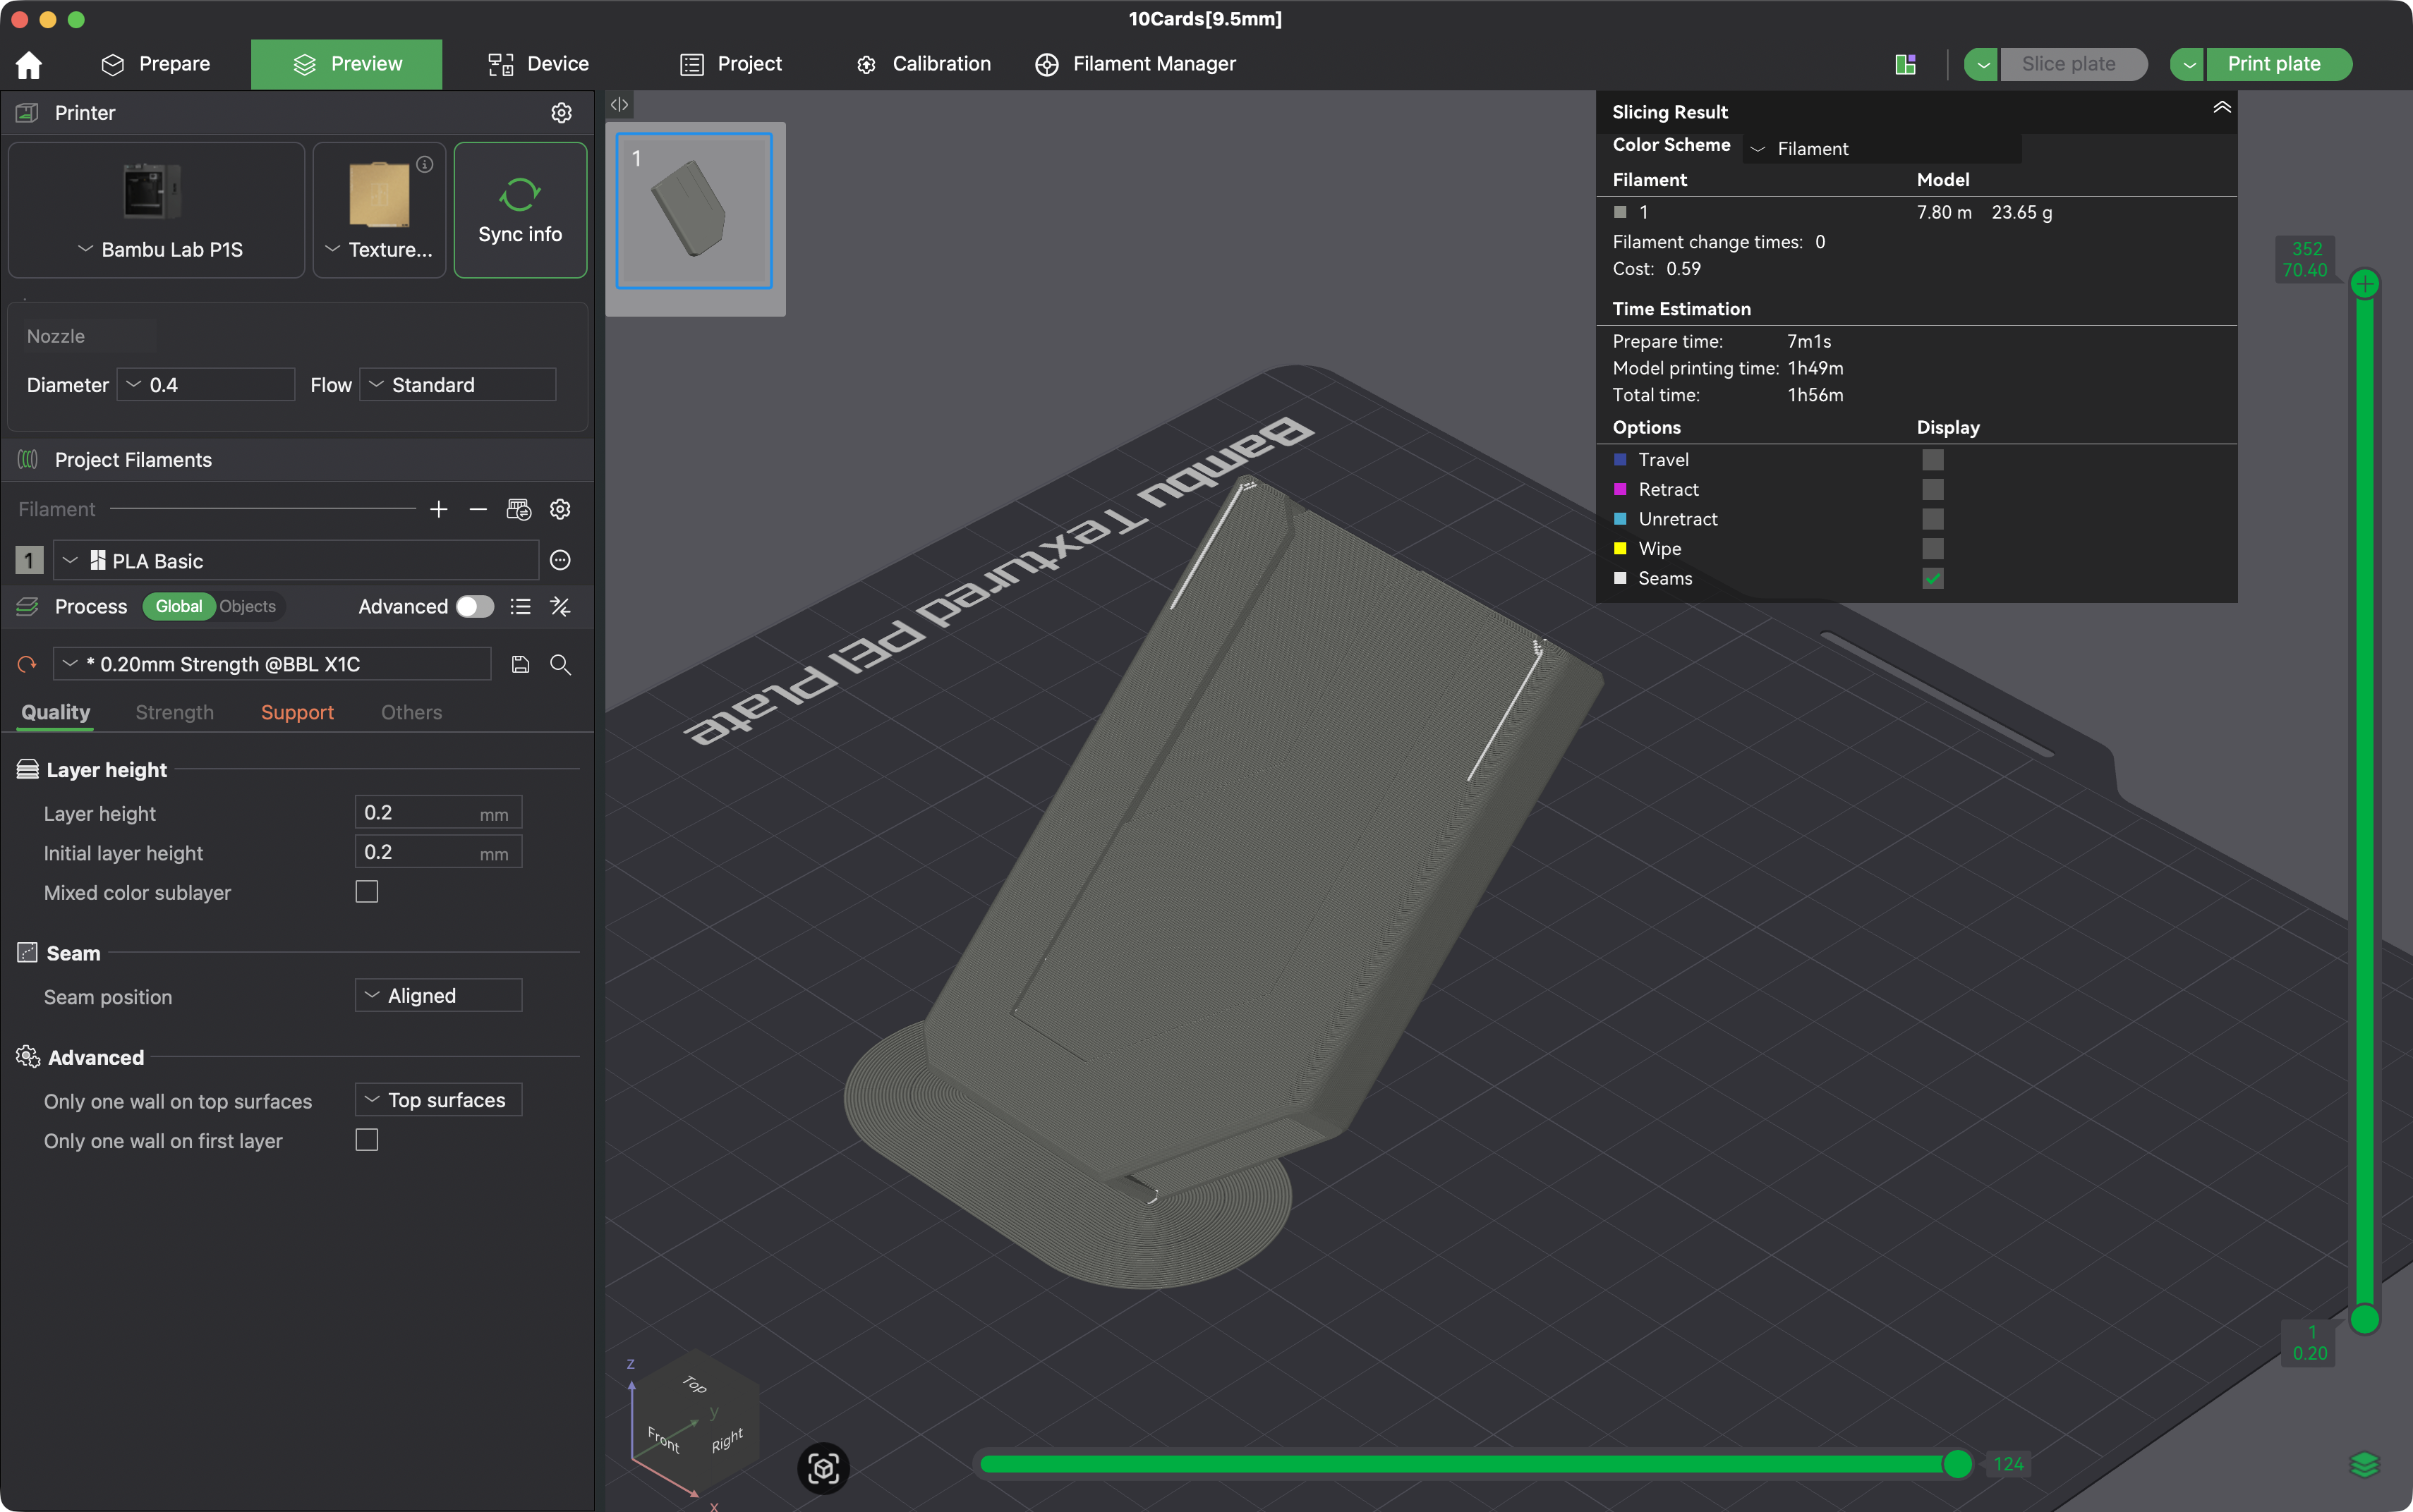Click bottom handle of vertical layer slider
The image size is (2413, 1512).
click(x=2365, y=1320)
